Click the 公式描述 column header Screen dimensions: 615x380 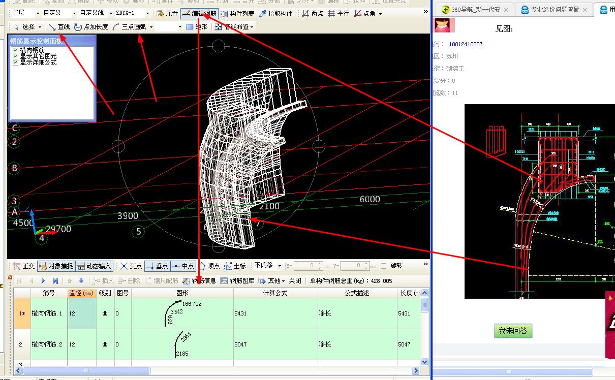(357, 293)
